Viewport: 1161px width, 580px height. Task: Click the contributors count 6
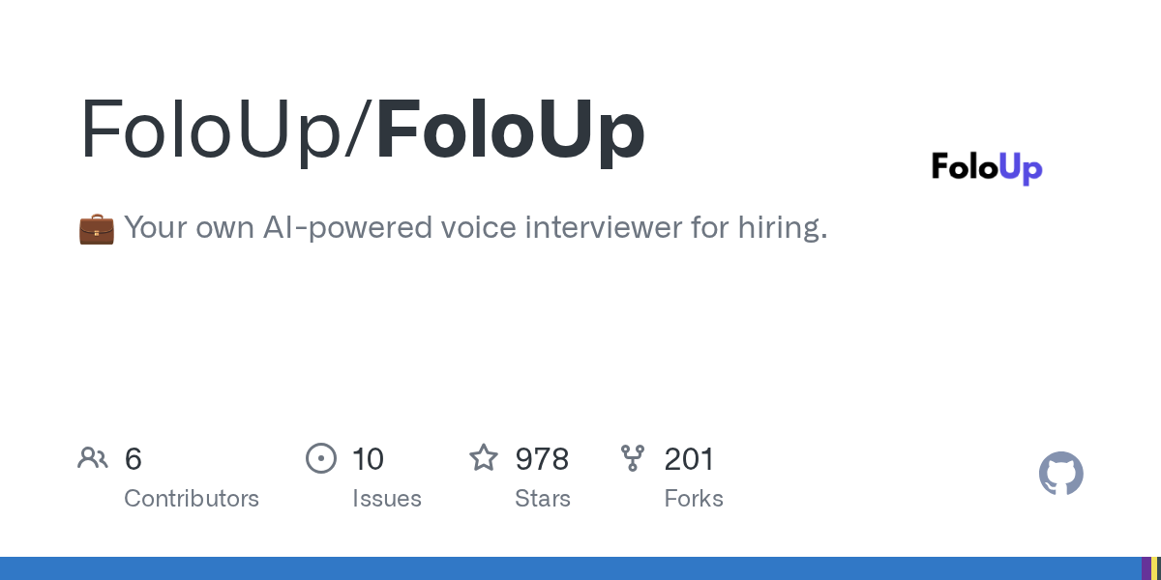click(x=134, y=458)
